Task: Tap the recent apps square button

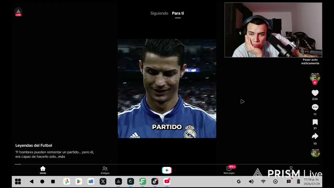Action: [x=53, y=181]
